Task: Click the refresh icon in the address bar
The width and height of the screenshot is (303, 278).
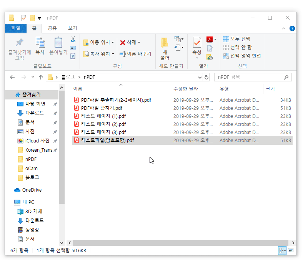Action: click(206, 77)
